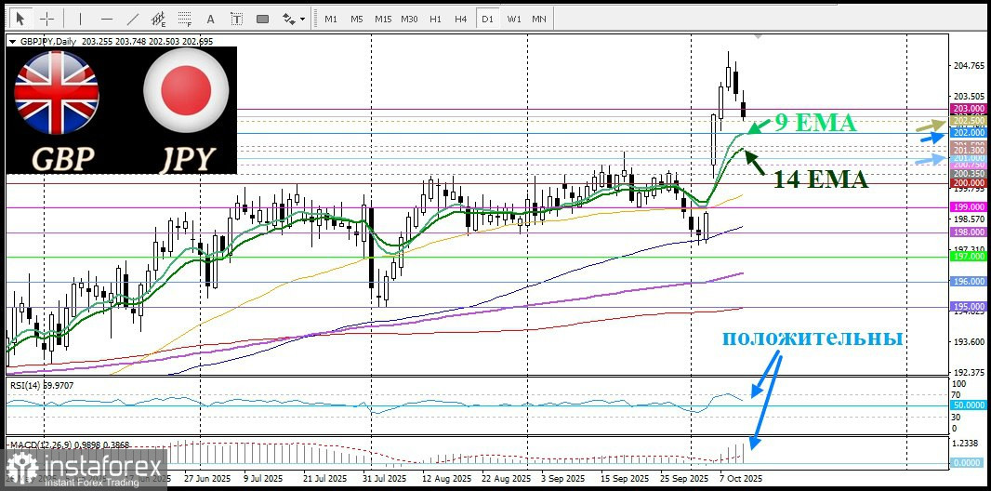Activate the crosshair tool
The image size is (991, 491).
[x=46, y=19]
